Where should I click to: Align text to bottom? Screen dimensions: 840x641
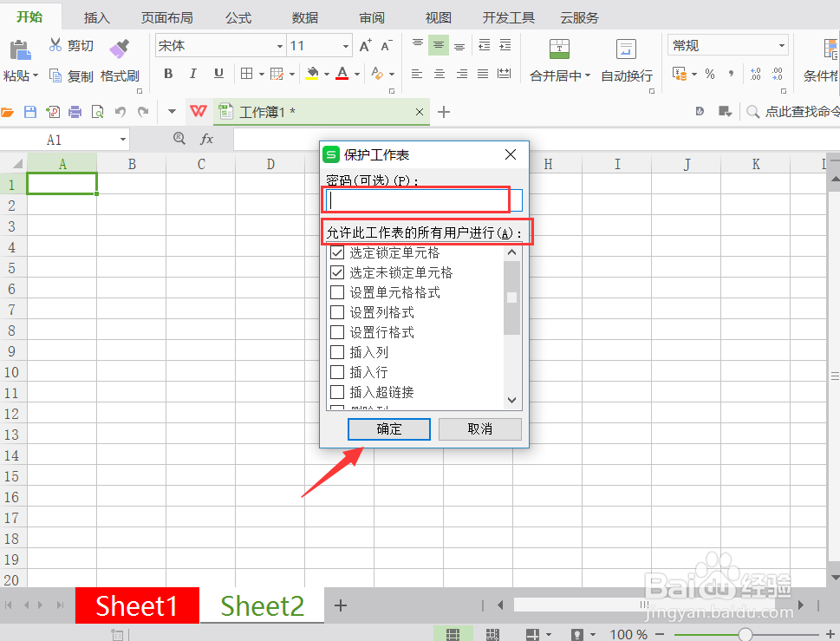pyautogui.click(x=459, y=45)
